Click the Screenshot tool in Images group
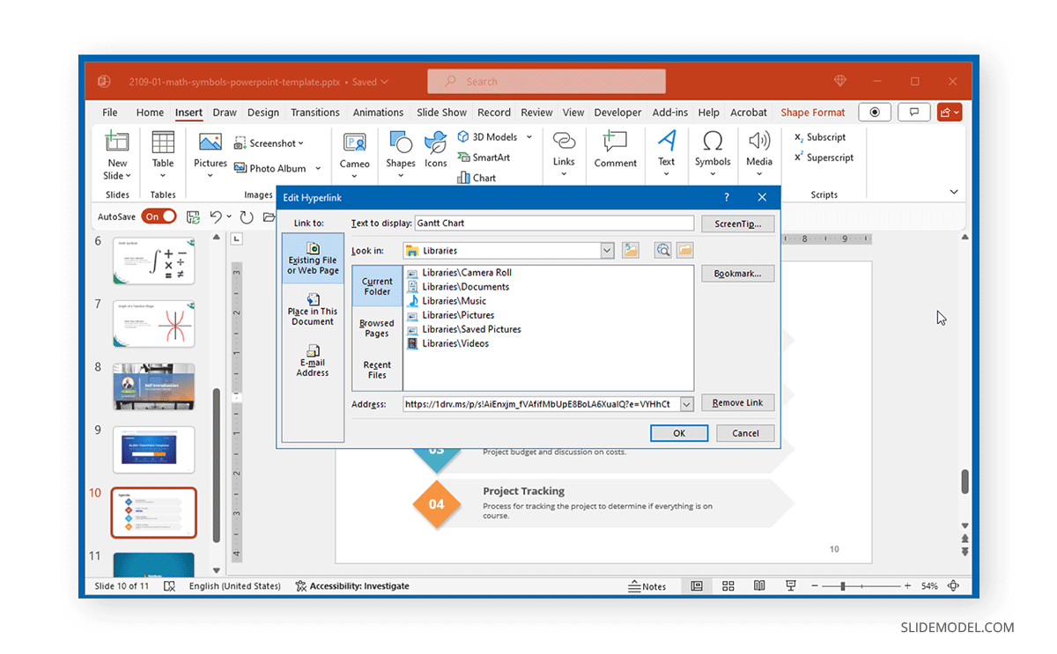 click(269, 143)
